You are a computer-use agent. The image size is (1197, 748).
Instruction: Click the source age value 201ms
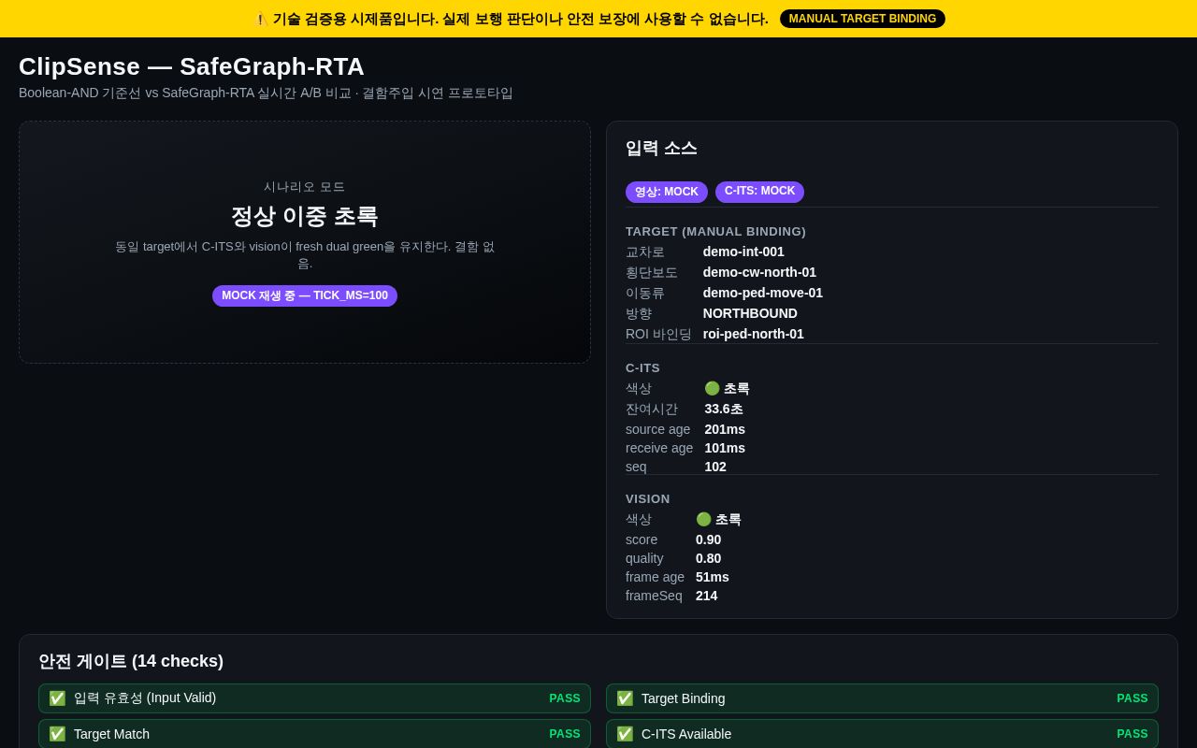(x=725, y=429)
